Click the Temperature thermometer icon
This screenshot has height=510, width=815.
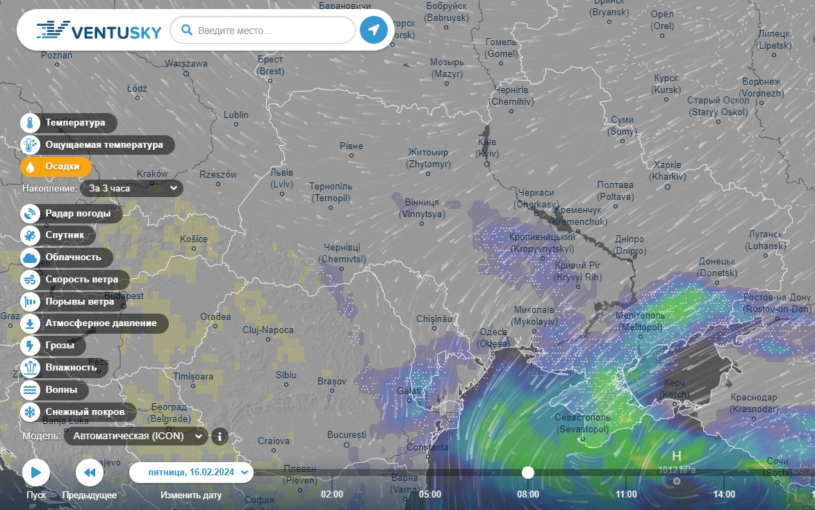(x=31, y=124)
